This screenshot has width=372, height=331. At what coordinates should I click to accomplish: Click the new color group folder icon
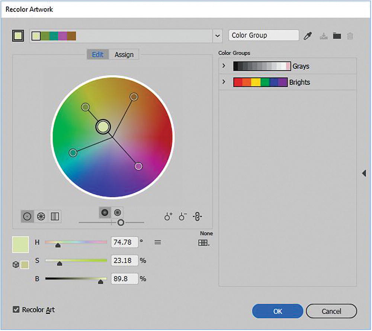pos(337,36)
